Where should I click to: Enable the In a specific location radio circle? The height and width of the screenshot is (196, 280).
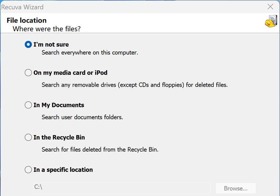pyautogui.click(x=28, y=170)
